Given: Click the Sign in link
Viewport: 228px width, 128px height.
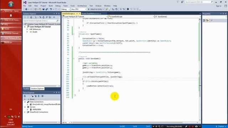Looking at the screenshot, I should tap(218, 6).
